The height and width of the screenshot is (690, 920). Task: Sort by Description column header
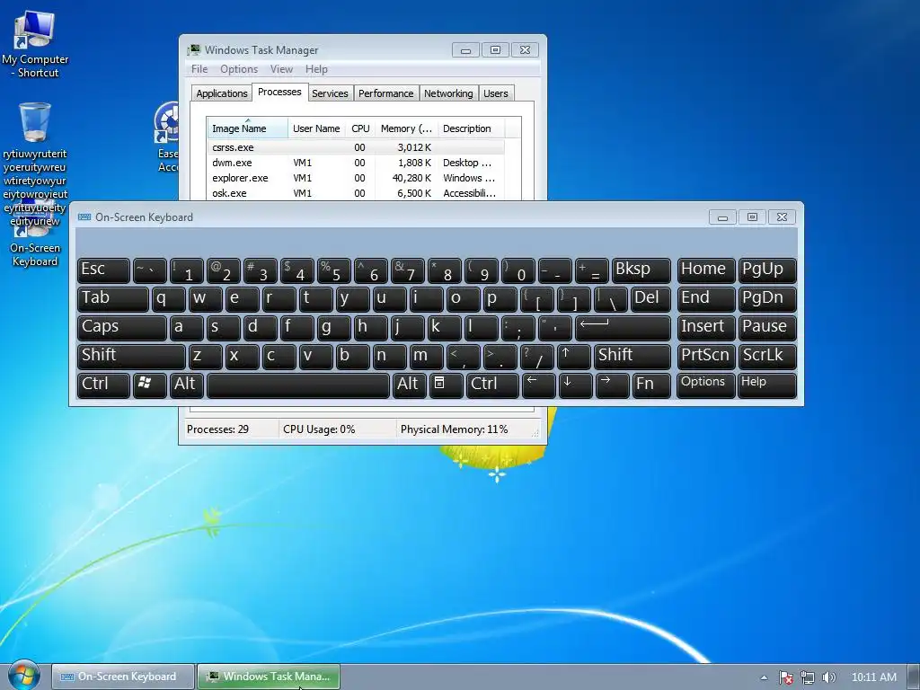click(x=471, y=128)
